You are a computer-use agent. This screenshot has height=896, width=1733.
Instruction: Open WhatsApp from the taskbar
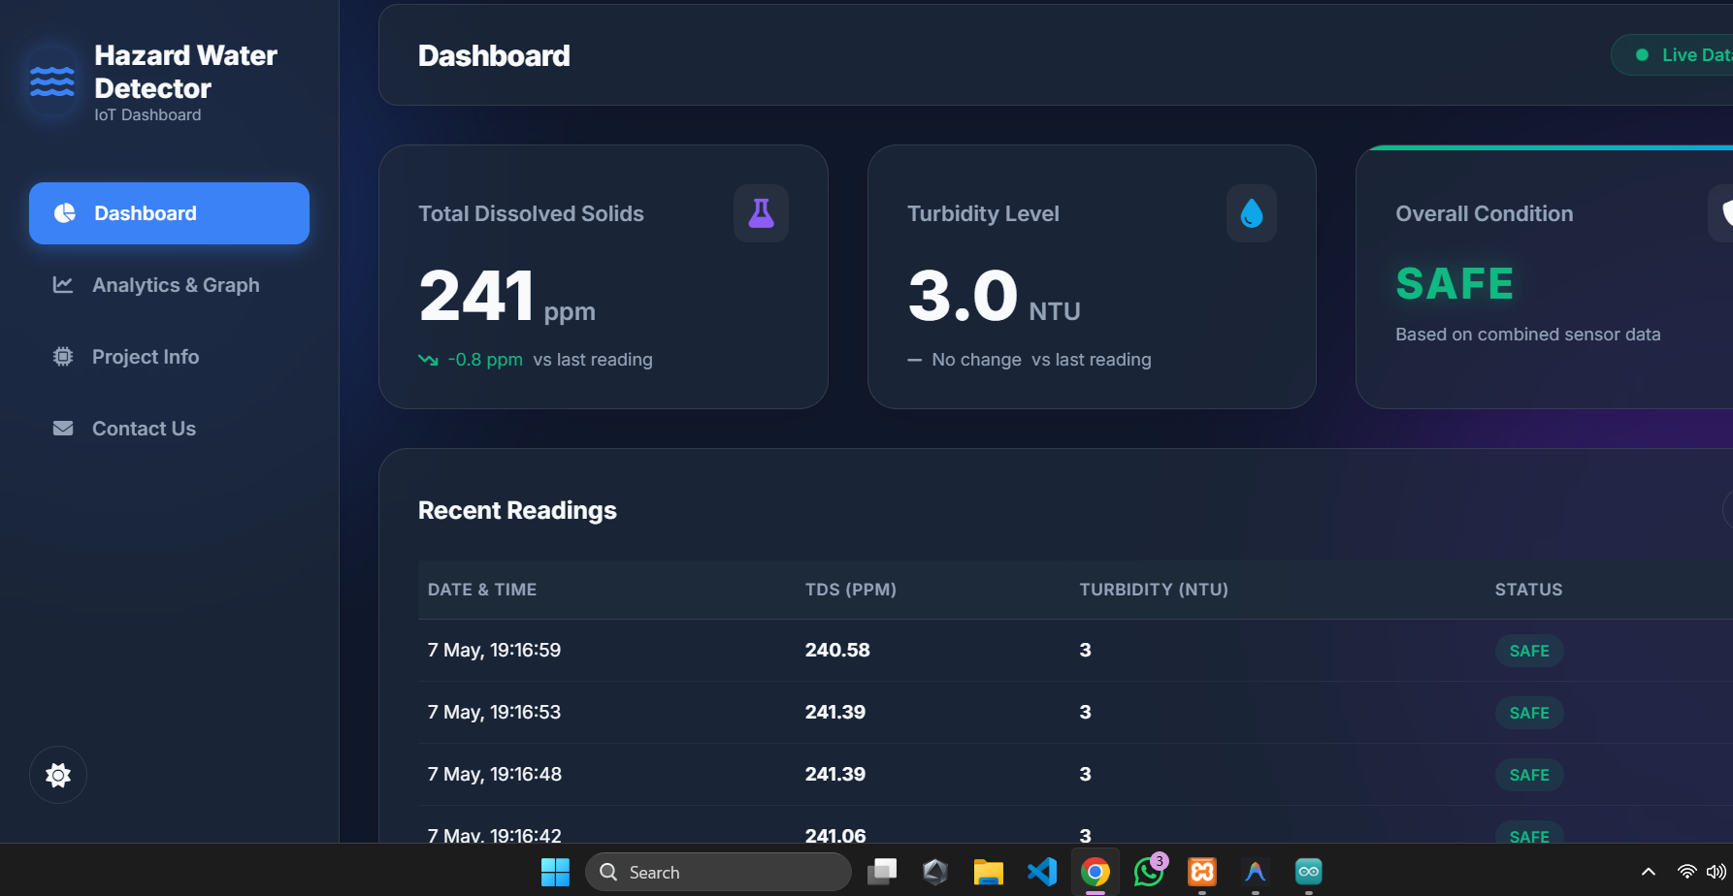tap(1149, 872)
